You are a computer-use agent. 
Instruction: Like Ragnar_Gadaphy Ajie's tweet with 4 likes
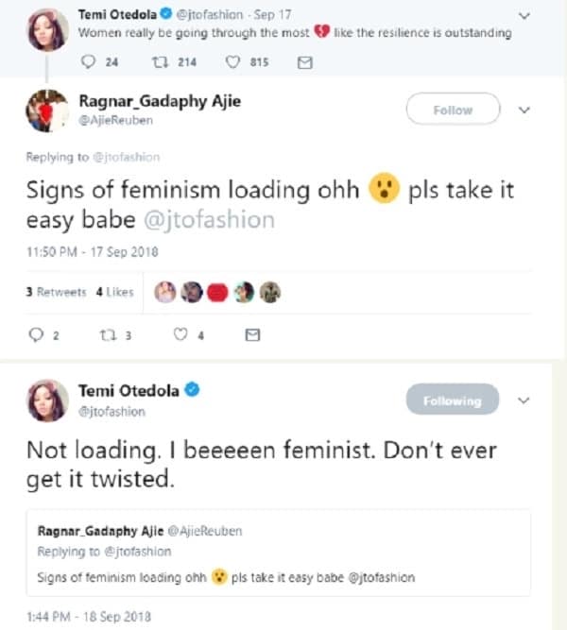180,334
